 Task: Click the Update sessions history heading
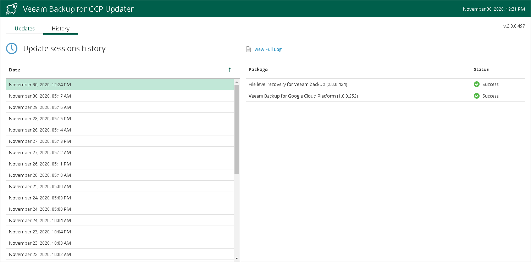point(64,49)
